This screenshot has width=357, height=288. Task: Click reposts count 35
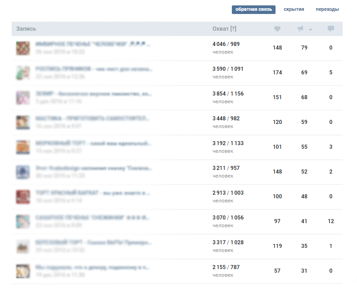point(304,246)
